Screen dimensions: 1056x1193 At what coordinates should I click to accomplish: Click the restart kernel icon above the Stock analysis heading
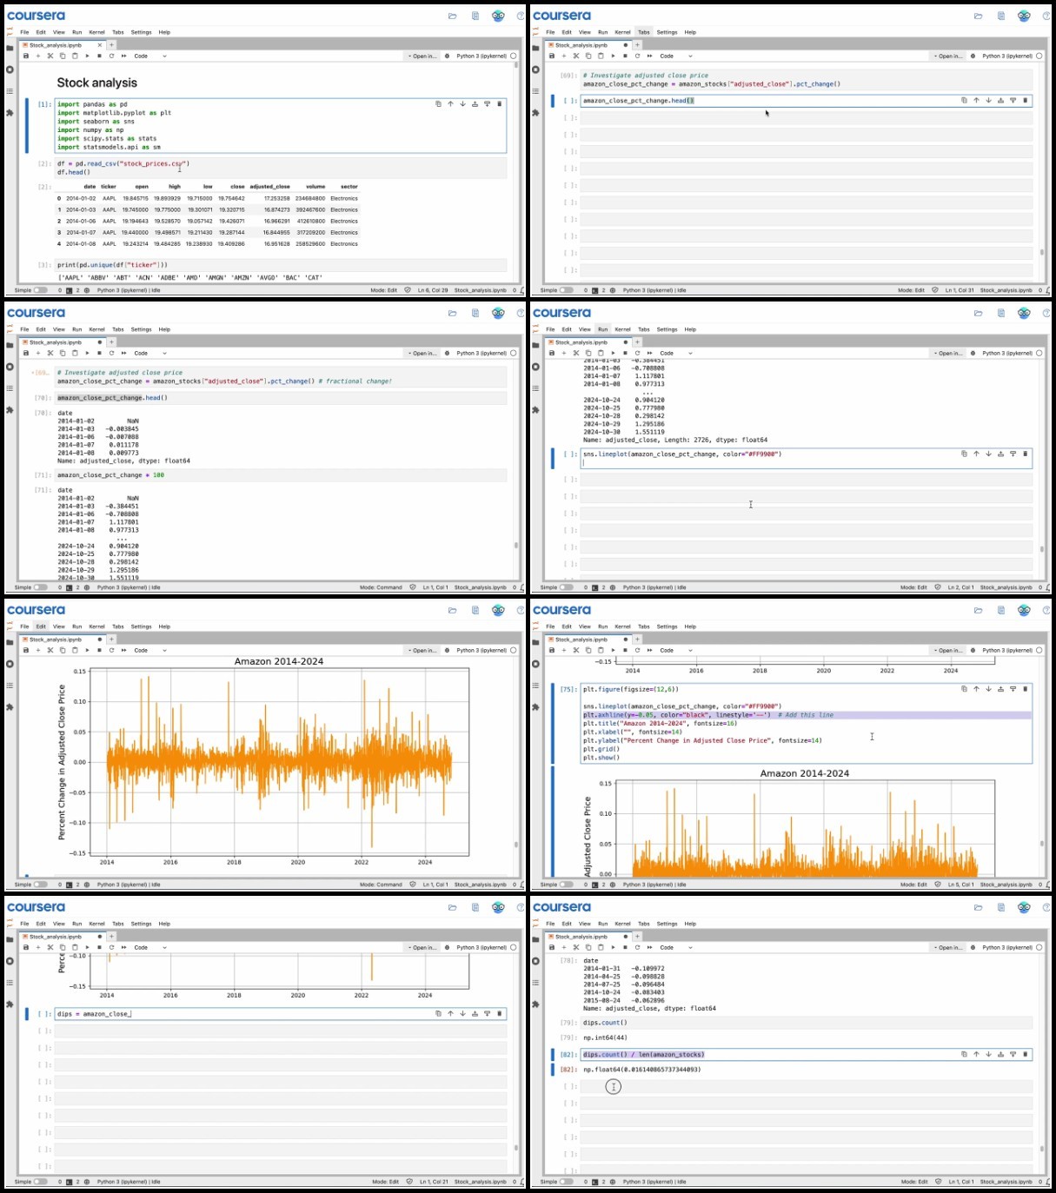click(111, 56)
